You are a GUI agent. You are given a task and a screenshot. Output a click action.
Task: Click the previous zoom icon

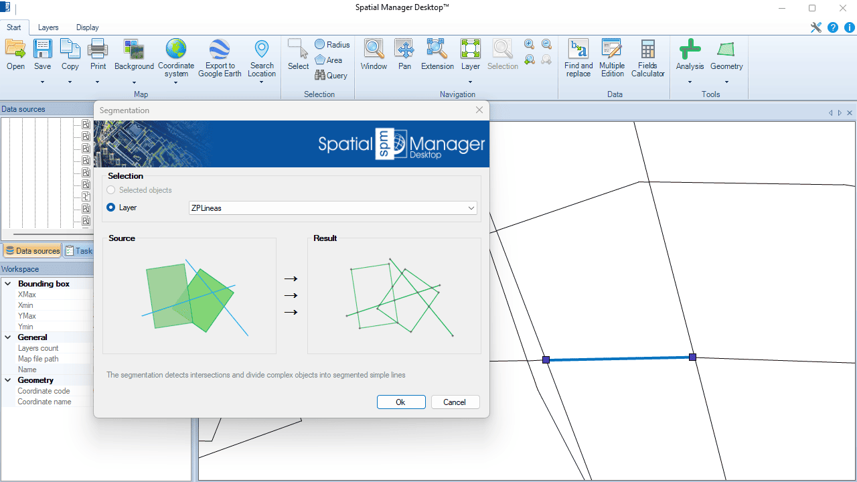pyautogui.click(x=529, y=60)
